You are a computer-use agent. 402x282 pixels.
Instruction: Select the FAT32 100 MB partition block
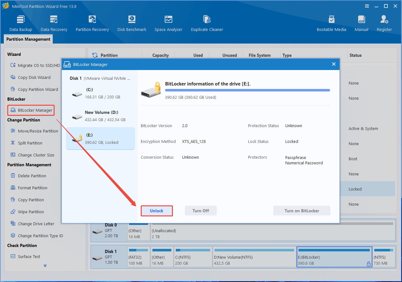(x=139, y=257)
